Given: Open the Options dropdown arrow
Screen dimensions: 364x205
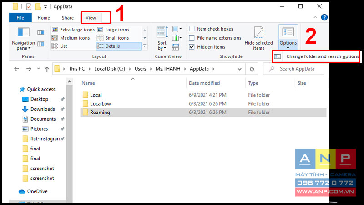Looking at the screenshot, I should coord(288,48).
